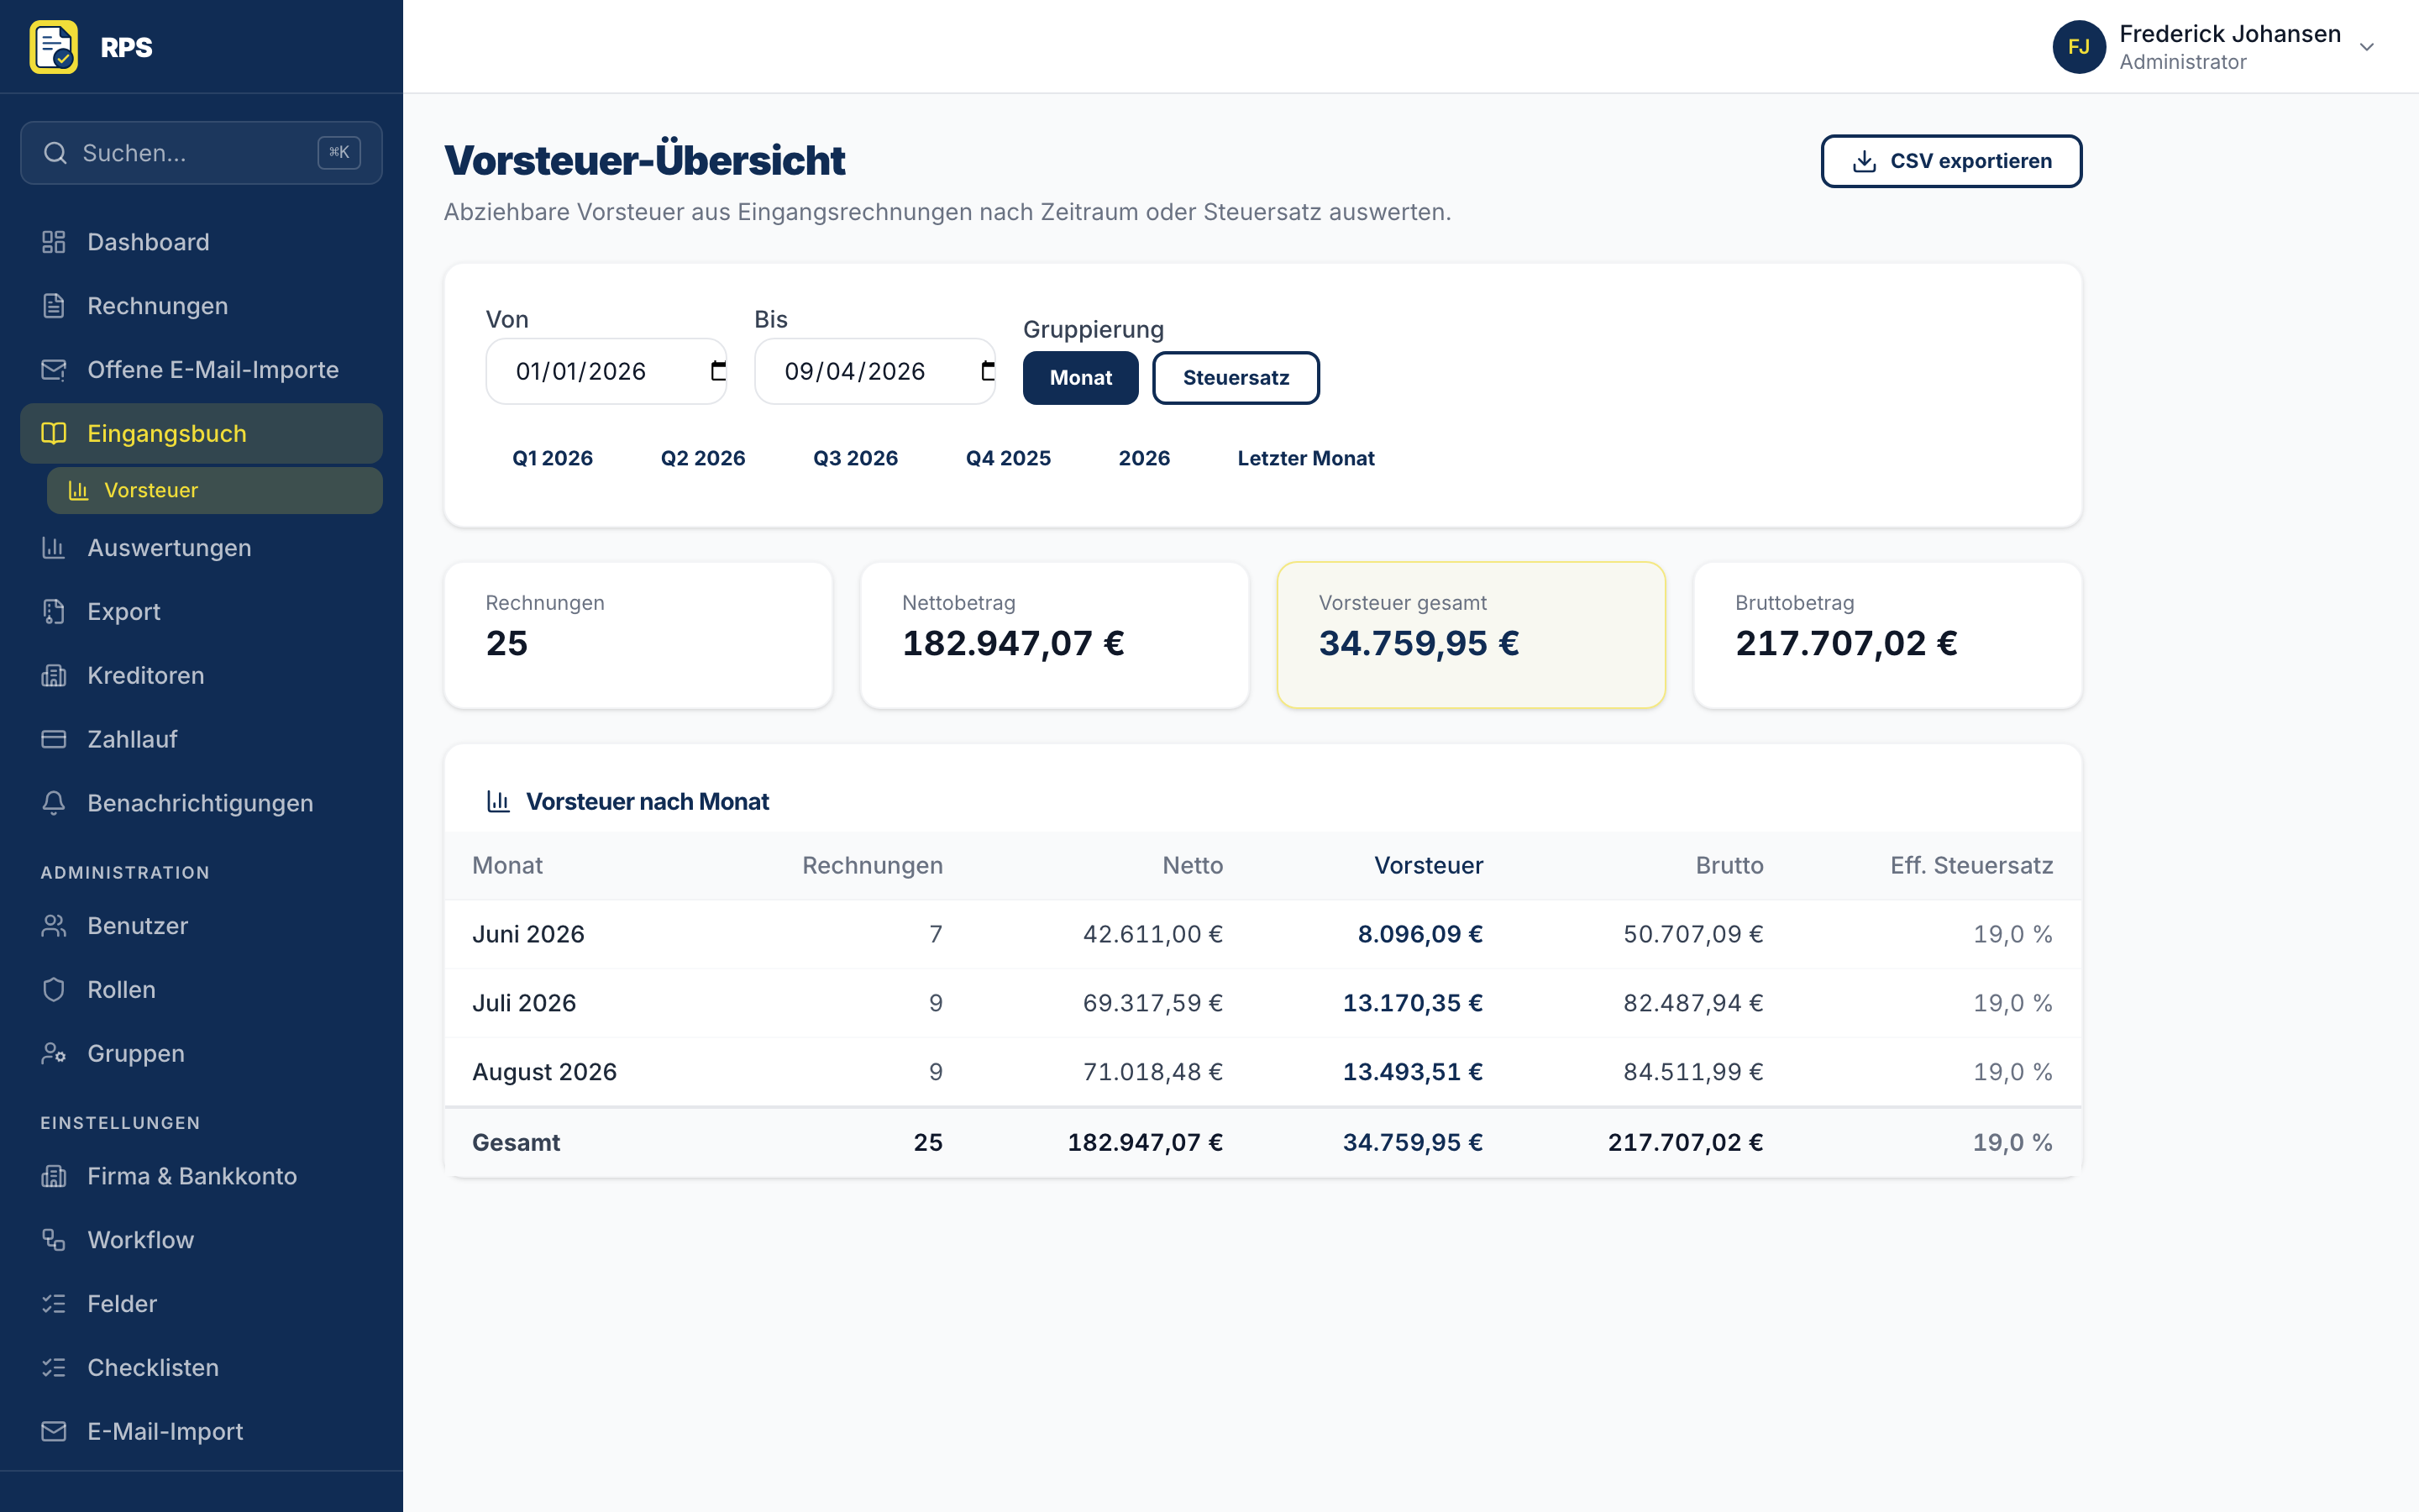
Task: Click the RPS logo icon
Action: tap(54, 47)
